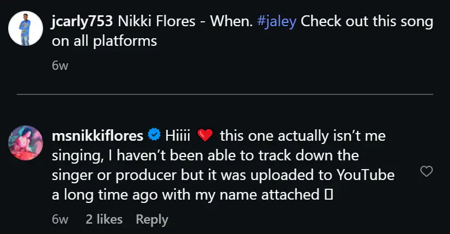Image resolution: width=450 pixels, height=234 pixels.
Task: Click the missing-glyph box emoji after 'attached'
Action: coord(329,195)
